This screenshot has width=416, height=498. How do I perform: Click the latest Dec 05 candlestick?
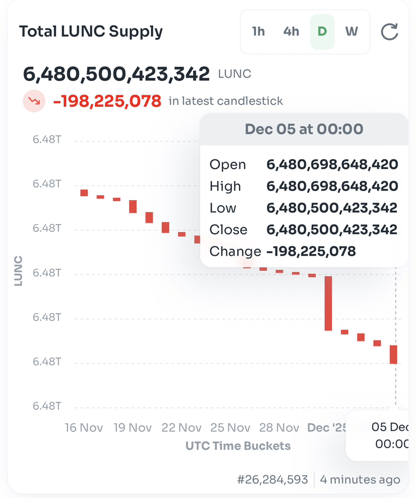[x=393, y=354]
